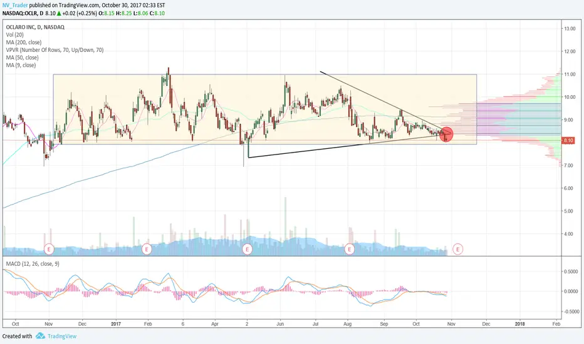This screenshot has width=584, height=344.
Task: Click the H:8.25 high value
Action: coord(123,13)
